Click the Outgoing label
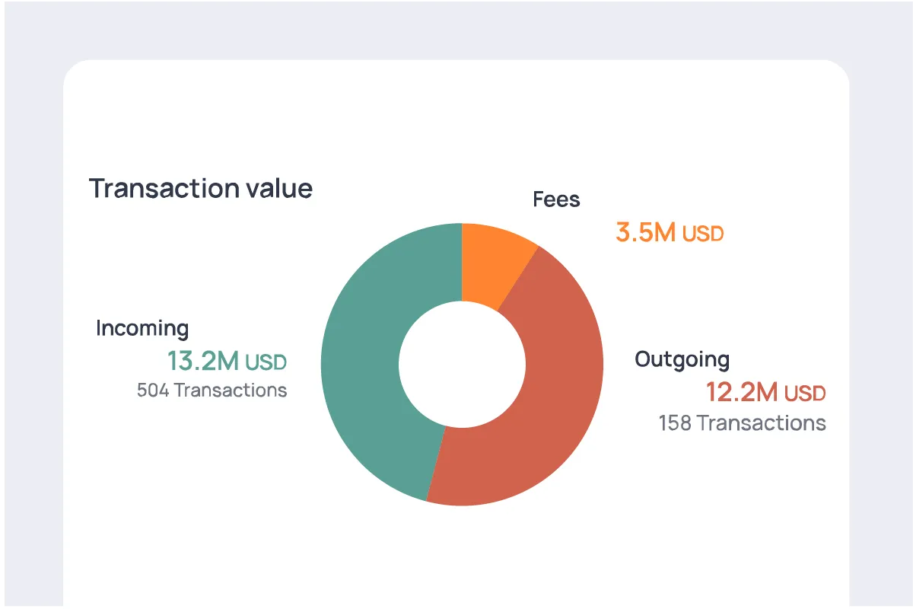 (x=682, y=359)
